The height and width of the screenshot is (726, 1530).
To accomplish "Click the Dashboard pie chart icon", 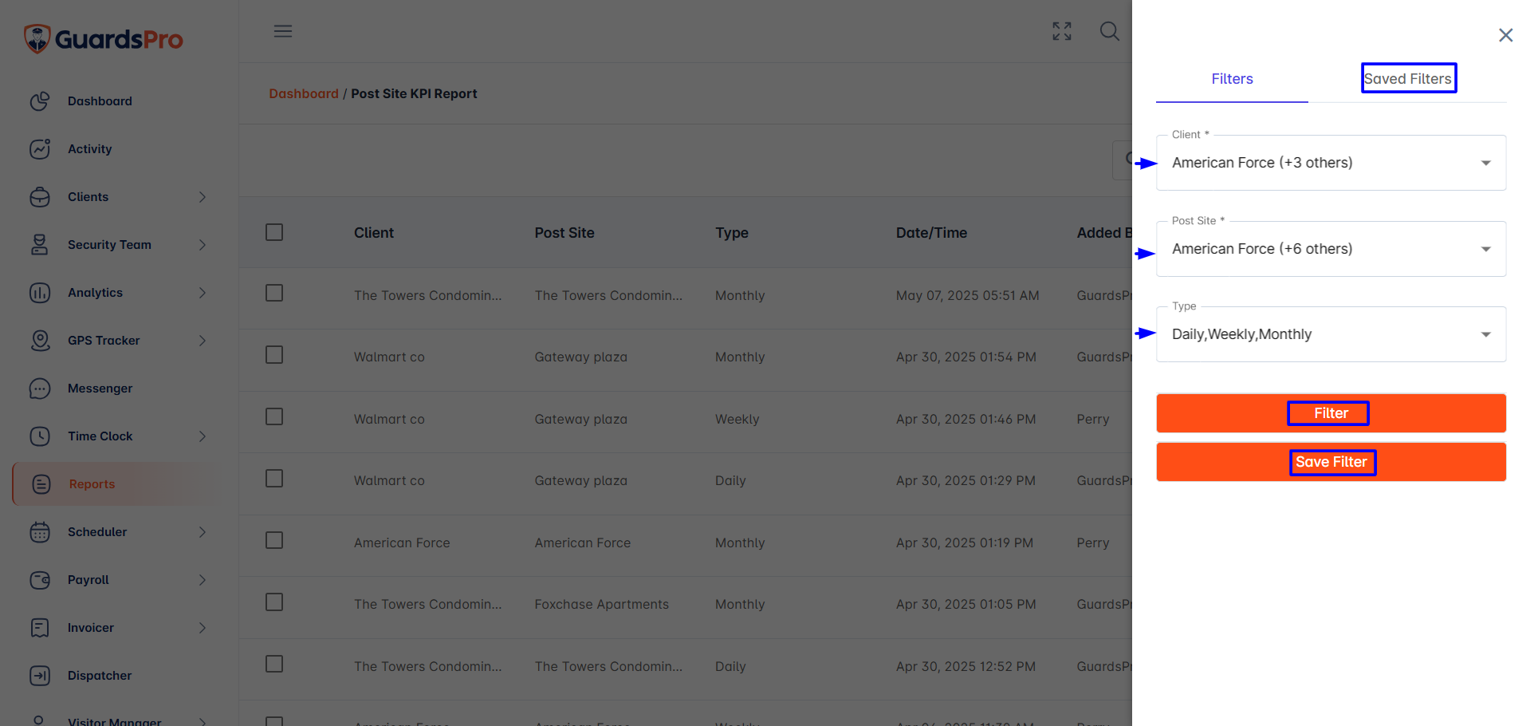I will click(40, 101).
